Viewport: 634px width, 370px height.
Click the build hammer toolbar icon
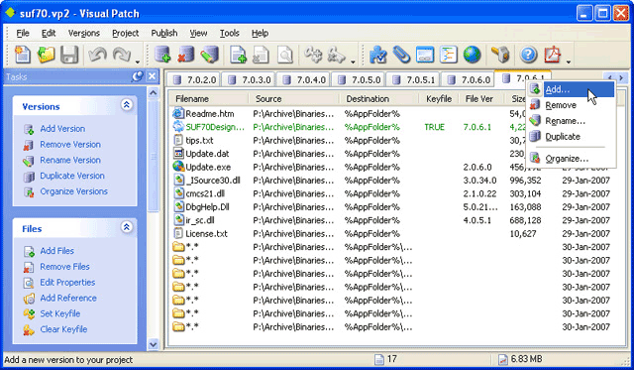(x=500, y=55)
